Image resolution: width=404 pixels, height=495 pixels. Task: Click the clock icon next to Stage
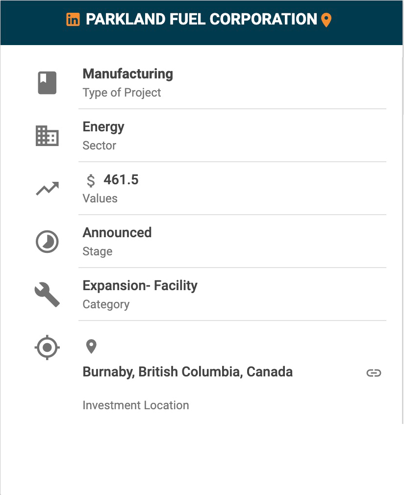pyautogui.click(x=47, y=242)
